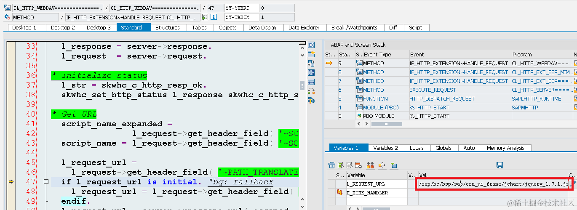Viewport: 577px width, 210px height.
Task: Open the blue information icon in header
Action: 214,17
